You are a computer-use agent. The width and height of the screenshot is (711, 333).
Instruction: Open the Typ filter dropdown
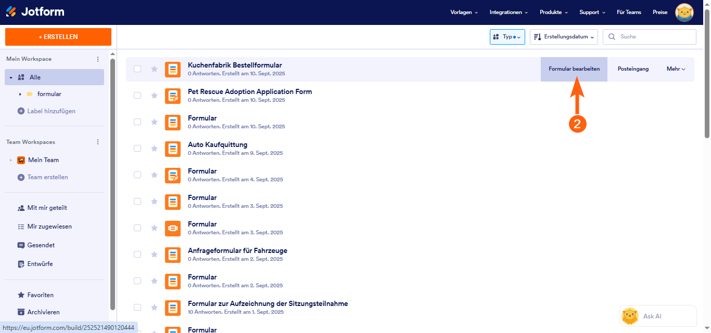(507, 37)
